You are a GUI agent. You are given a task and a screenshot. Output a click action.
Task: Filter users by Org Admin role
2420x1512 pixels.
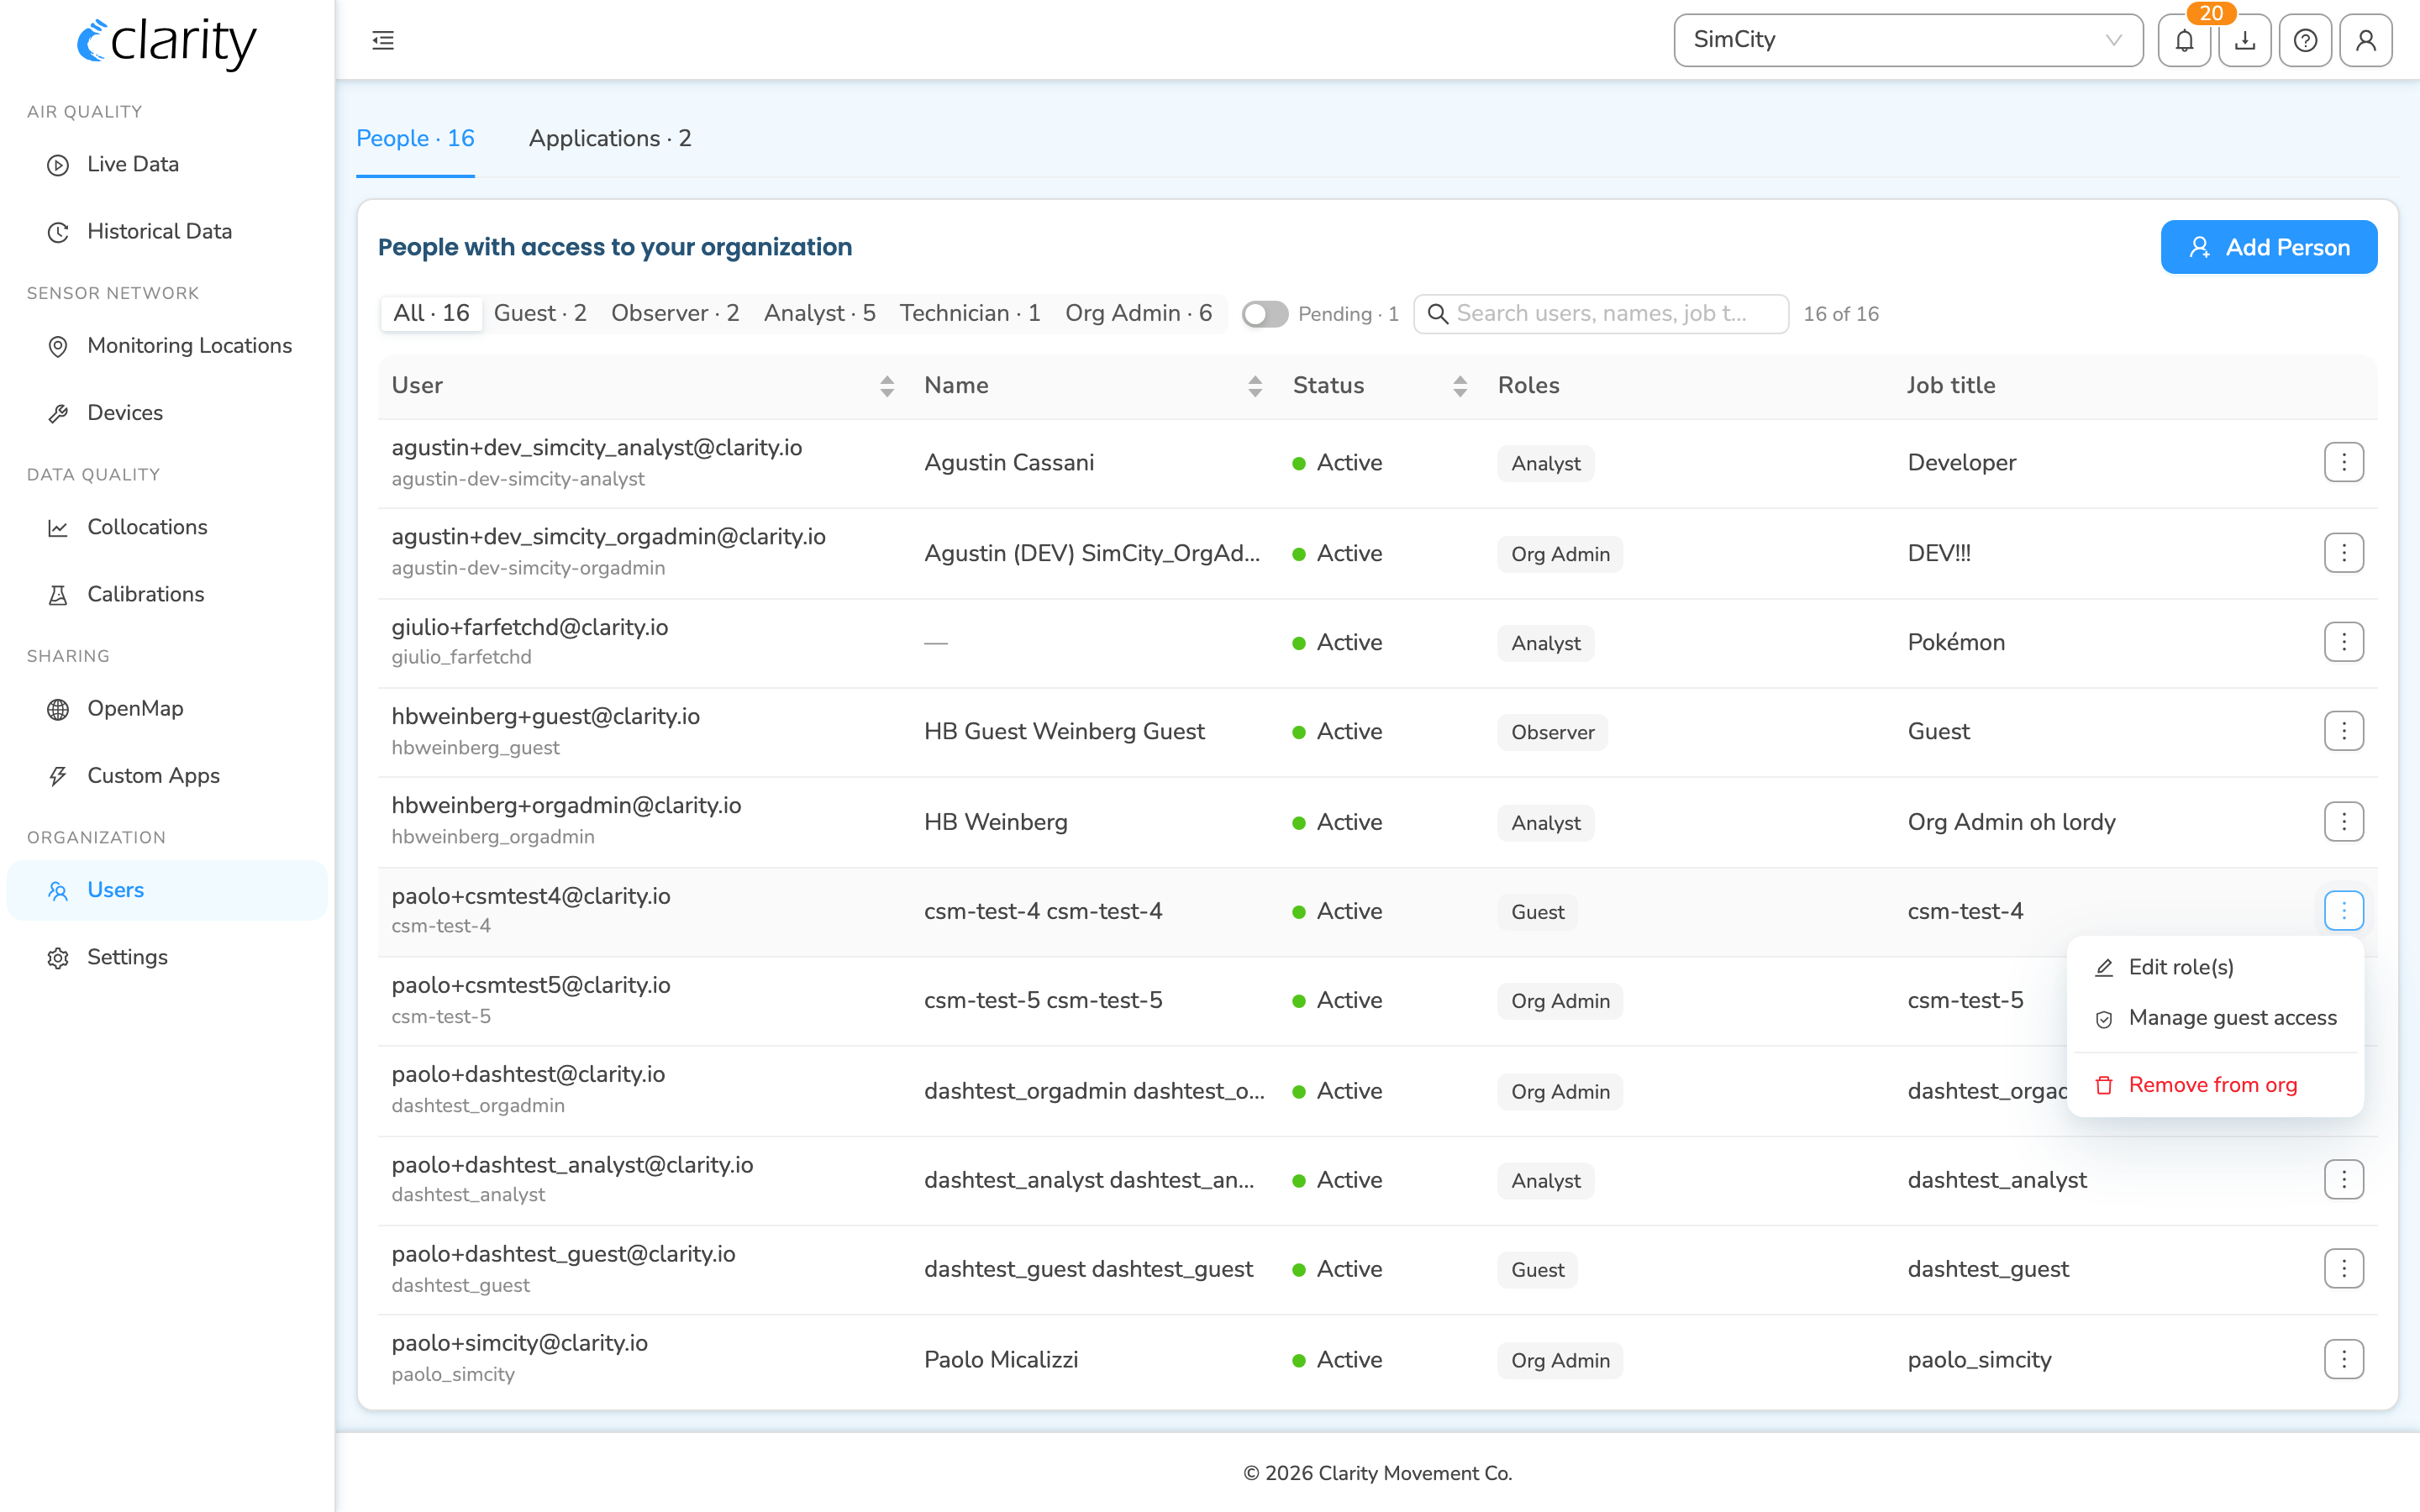coord(1138,313)
